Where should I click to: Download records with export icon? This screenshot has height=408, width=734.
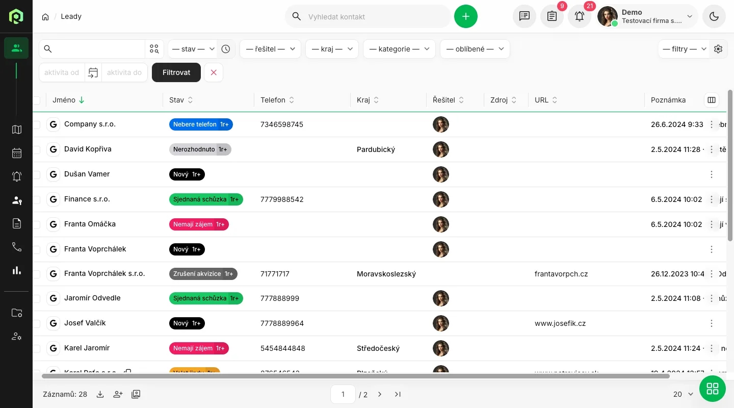click(100, 394)
